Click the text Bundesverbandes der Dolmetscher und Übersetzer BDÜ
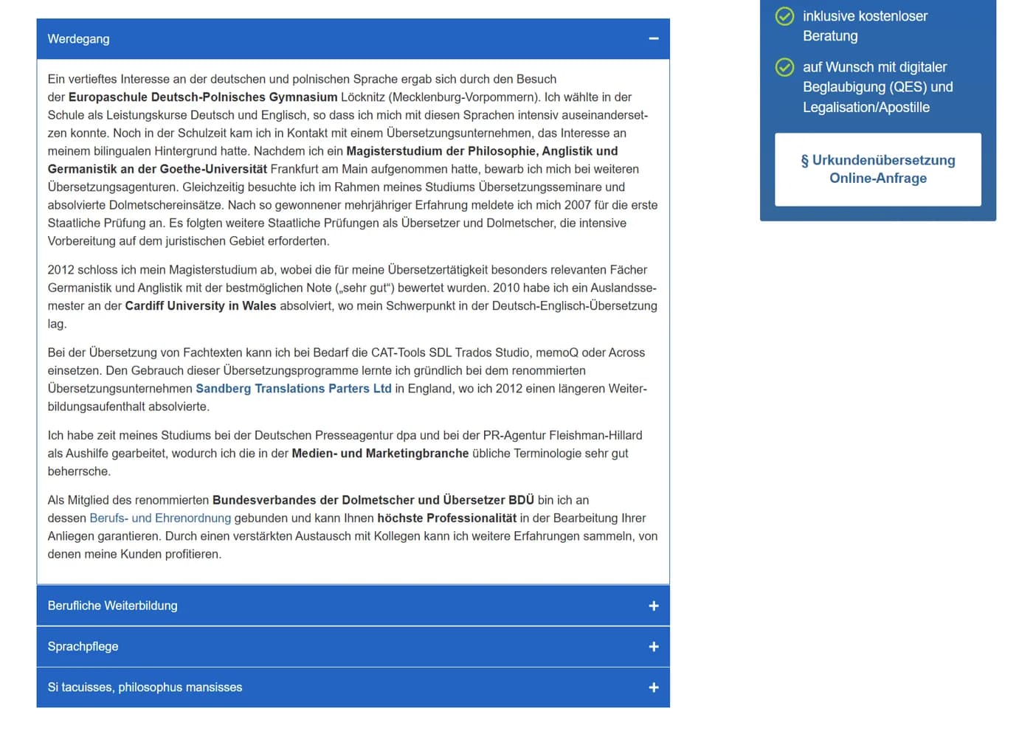Image resolution: width=1033 pixels, height=731 pixels. pyautogui.click(x=373, y=500)
